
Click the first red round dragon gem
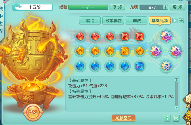point(80,36)
